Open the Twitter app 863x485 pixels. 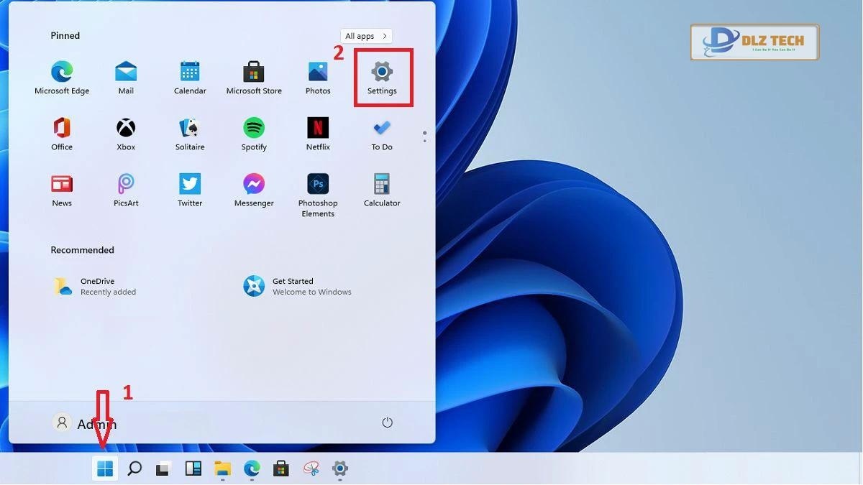coord(190,190)
